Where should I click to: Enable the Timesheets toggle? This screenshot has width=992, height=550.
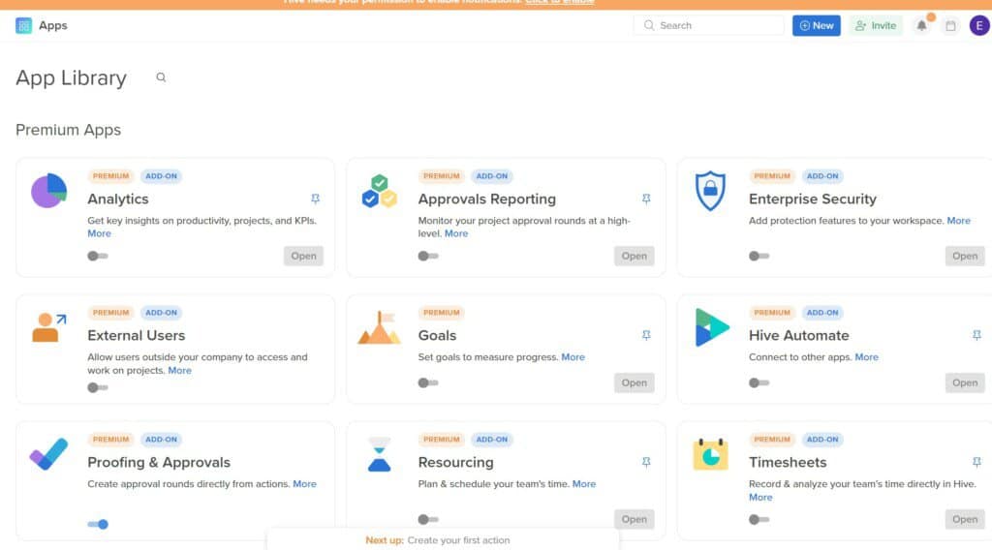(759, 519)
